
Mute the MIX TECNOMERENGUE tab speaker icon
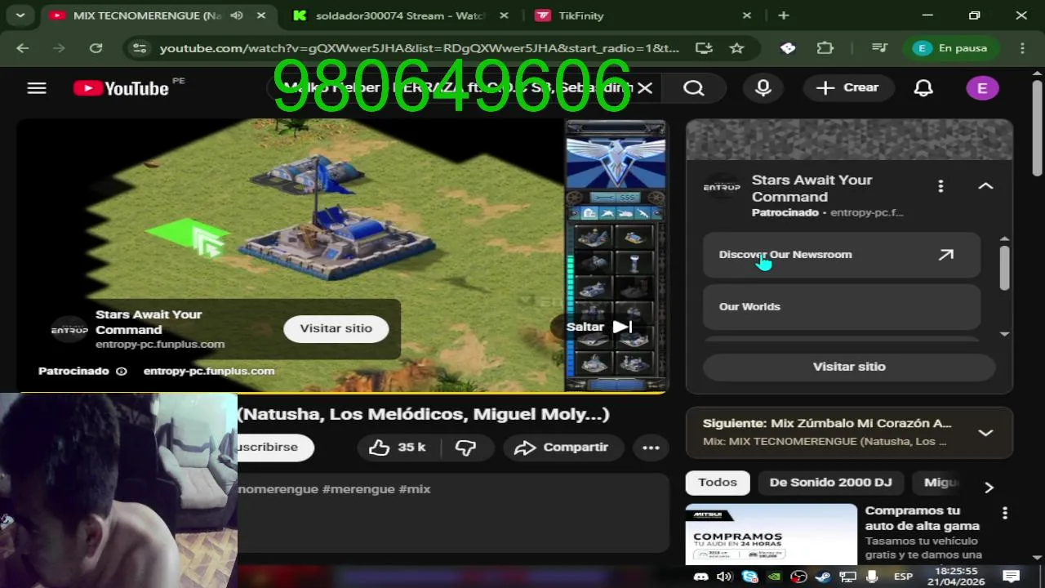pyautogui.click(x=237, y=16)
